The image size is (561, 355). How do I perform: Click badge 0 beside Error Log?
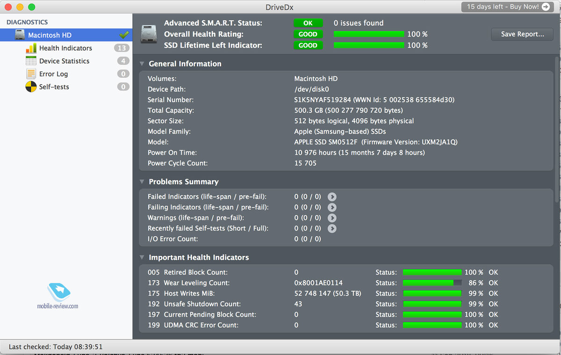pos(123,74)
